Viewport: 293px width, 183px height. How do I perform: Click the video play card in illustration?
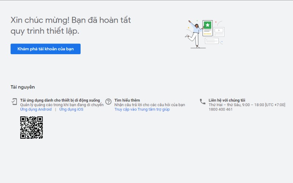pos(219,31)
